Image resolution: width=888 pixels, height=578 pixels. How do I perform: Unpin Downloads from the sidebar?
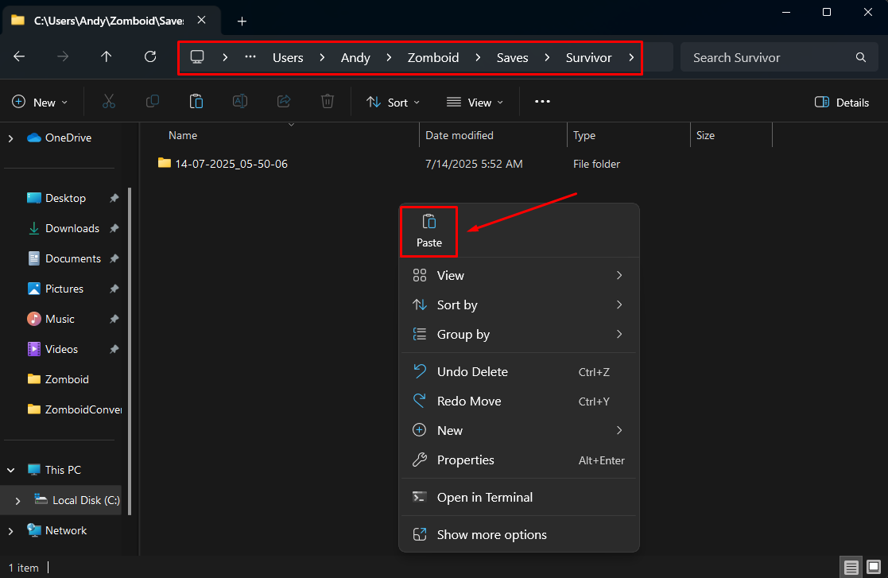tap(114, 228)
